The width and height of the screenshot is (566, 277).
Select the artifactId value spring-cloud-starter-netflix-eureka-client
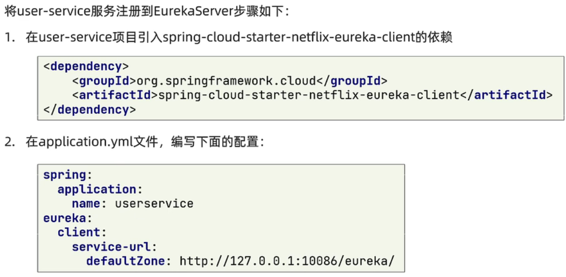coord(309,95)
